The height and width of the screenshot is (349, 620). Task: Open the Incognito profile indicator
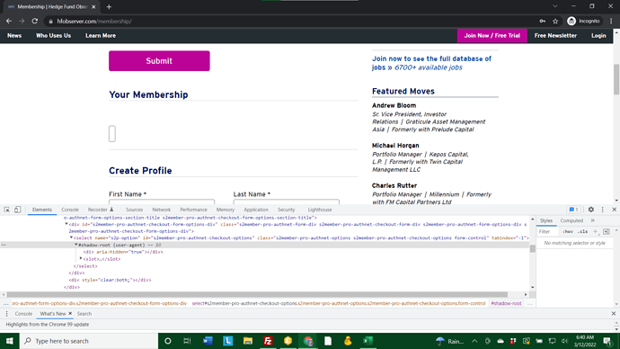click(583, 21)
